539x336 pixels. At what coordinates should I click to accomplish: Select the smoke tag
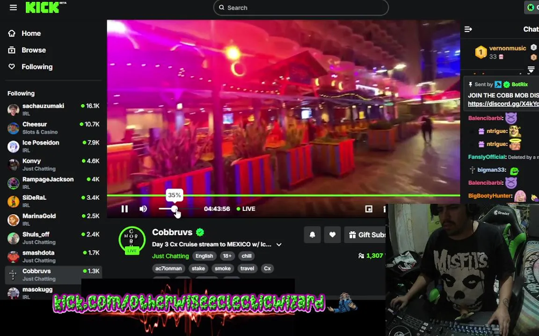coord(223,268)
